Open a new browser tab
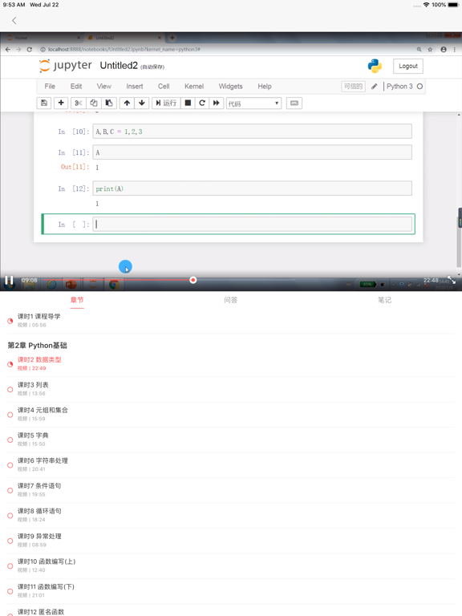This screenshot has height=616, width=462. click(x=172, y=38)
